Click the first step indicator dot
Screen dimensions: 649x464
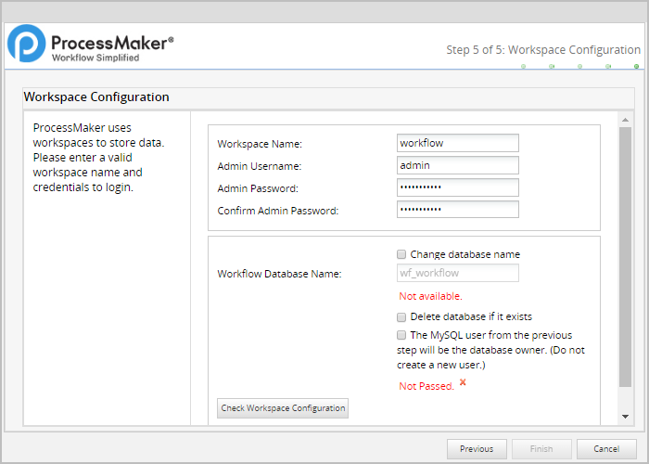[x=523, y=67]
